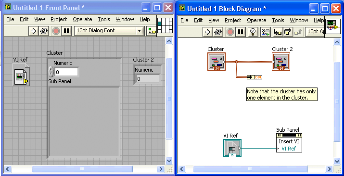Click the Numeric input field in Cluster
This screenshot has height=176, width=344.
pyautogui.click(x=66, y=72)
